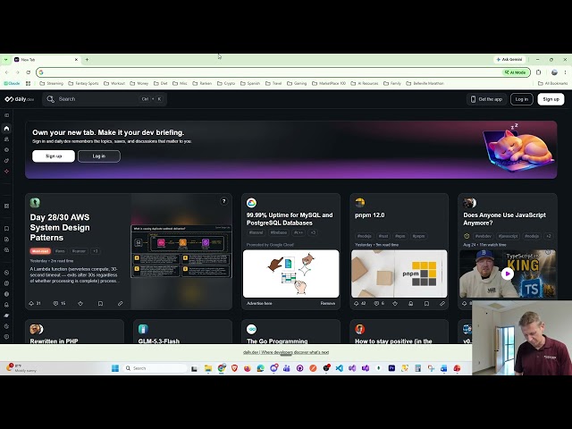This screenshot has height=429, width=572.
Task: Open the pnpm boxes thumbnail image
Action: click(400, 273)
